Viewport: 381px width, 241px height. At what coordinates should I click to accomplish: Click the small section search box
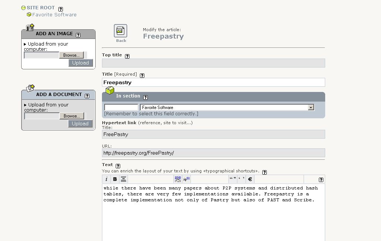coord(121,107)
